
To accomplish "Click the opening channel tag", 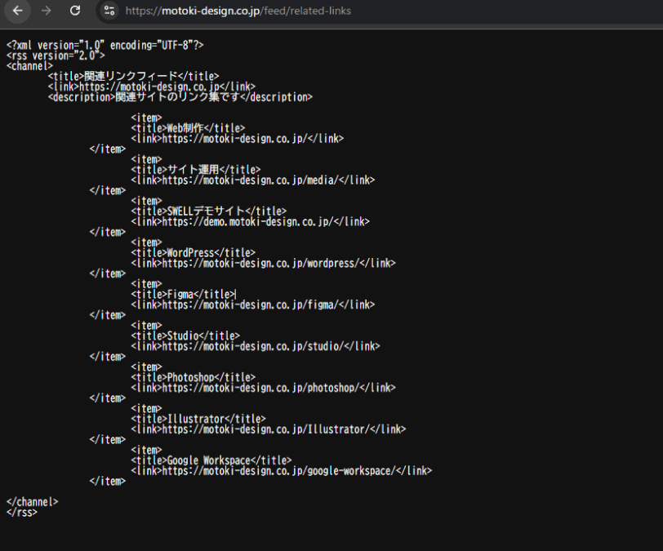I will coord(29,66).
